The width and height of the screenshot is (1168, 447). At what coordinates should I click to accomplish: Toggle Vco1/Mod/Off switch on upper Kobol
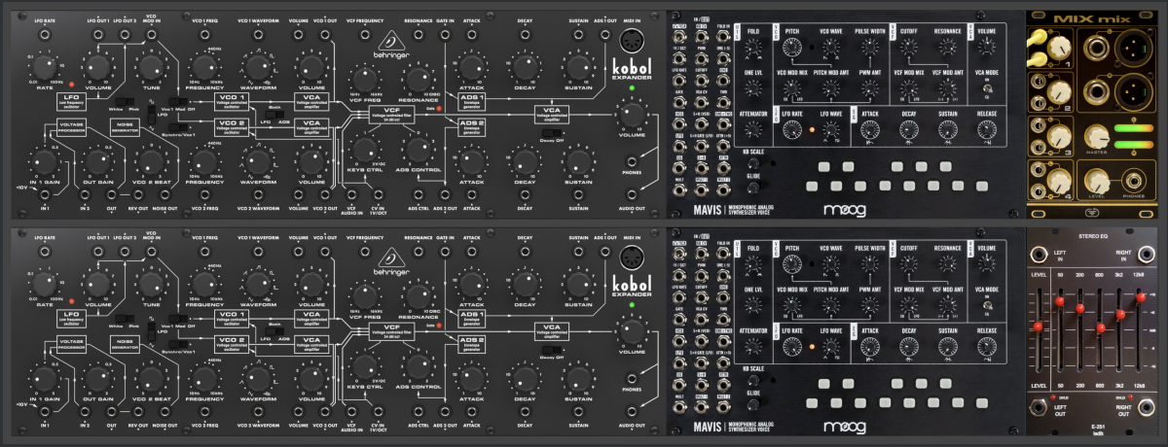[x=177, y=101]
